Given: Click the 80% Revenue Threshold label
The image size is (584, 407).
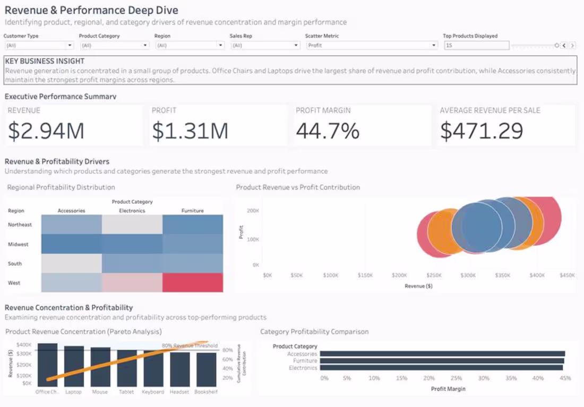Looking at the screenshot, I should (190, 345).
